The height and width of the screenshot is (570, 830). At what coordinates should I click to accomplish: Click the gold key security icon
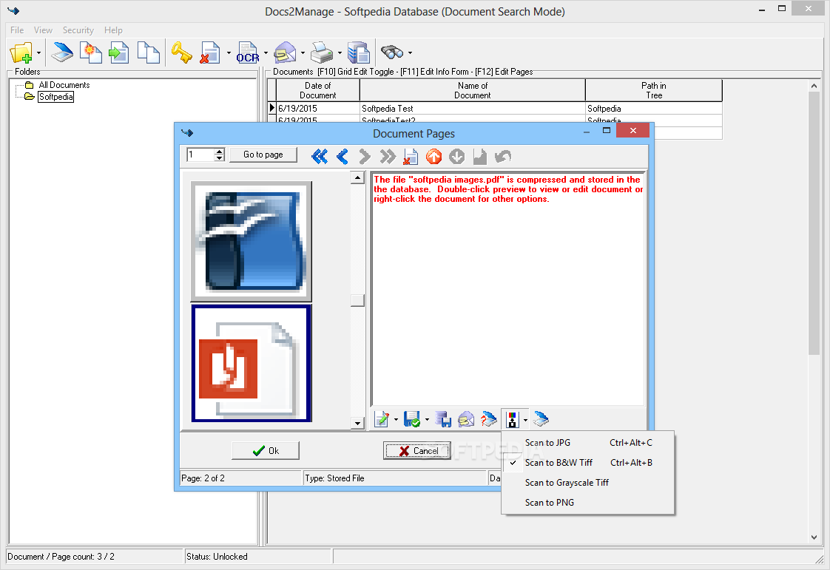tap(181, 52)
